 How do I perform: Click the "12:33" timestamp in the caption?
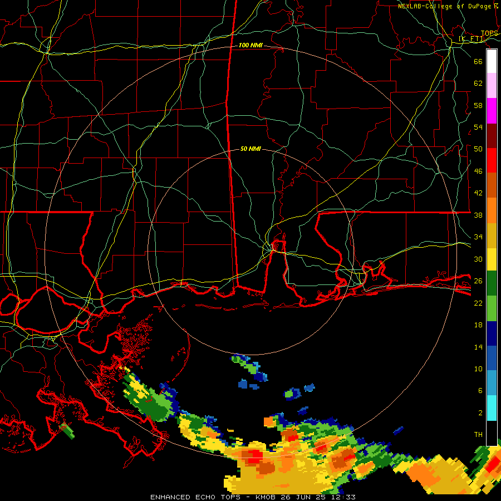[x=344, y=497]
